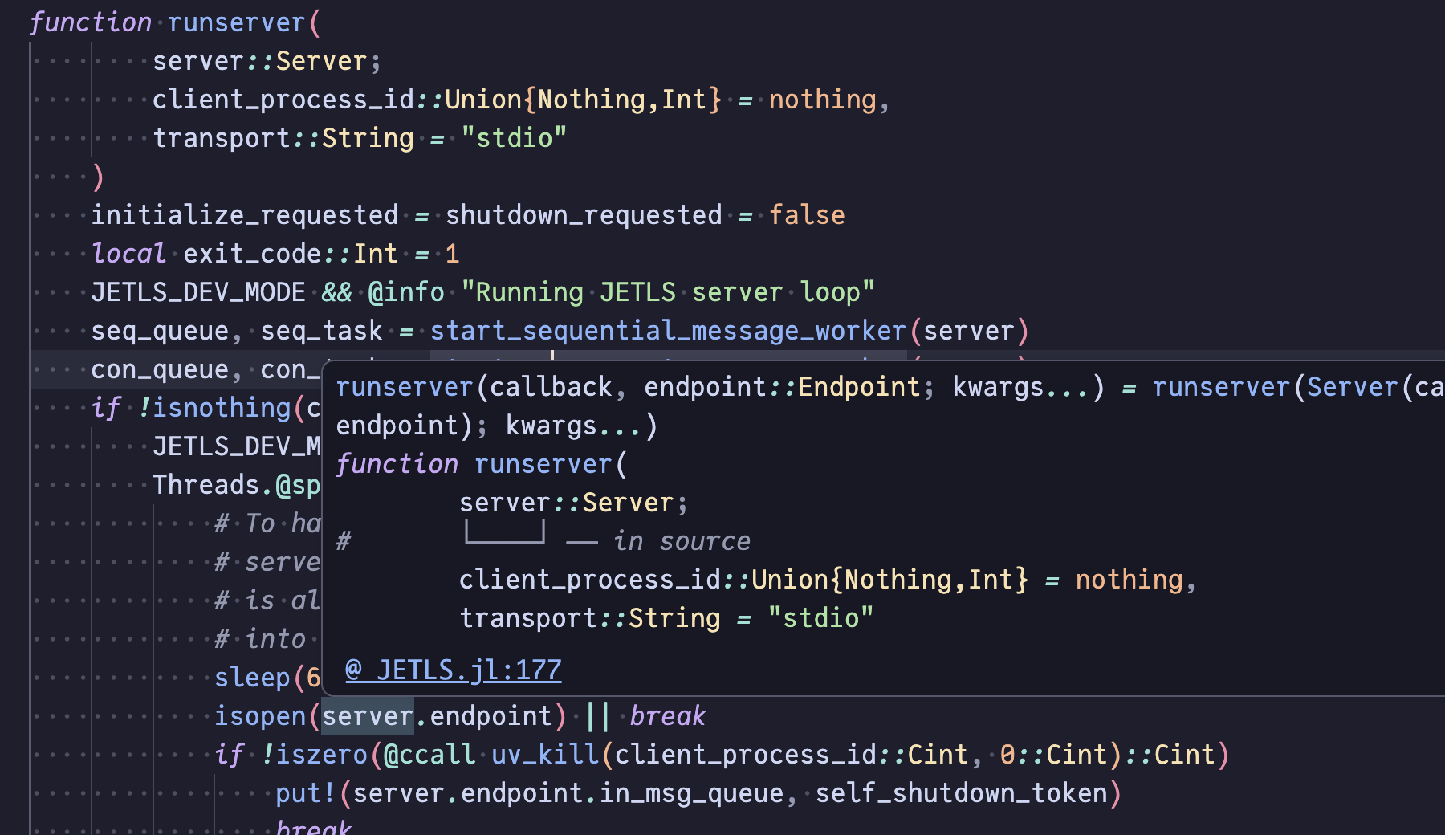Screen dimensions: 1445x835
Task: Click the client_process_id parameter in the editor
Action: tap(283, 100)
